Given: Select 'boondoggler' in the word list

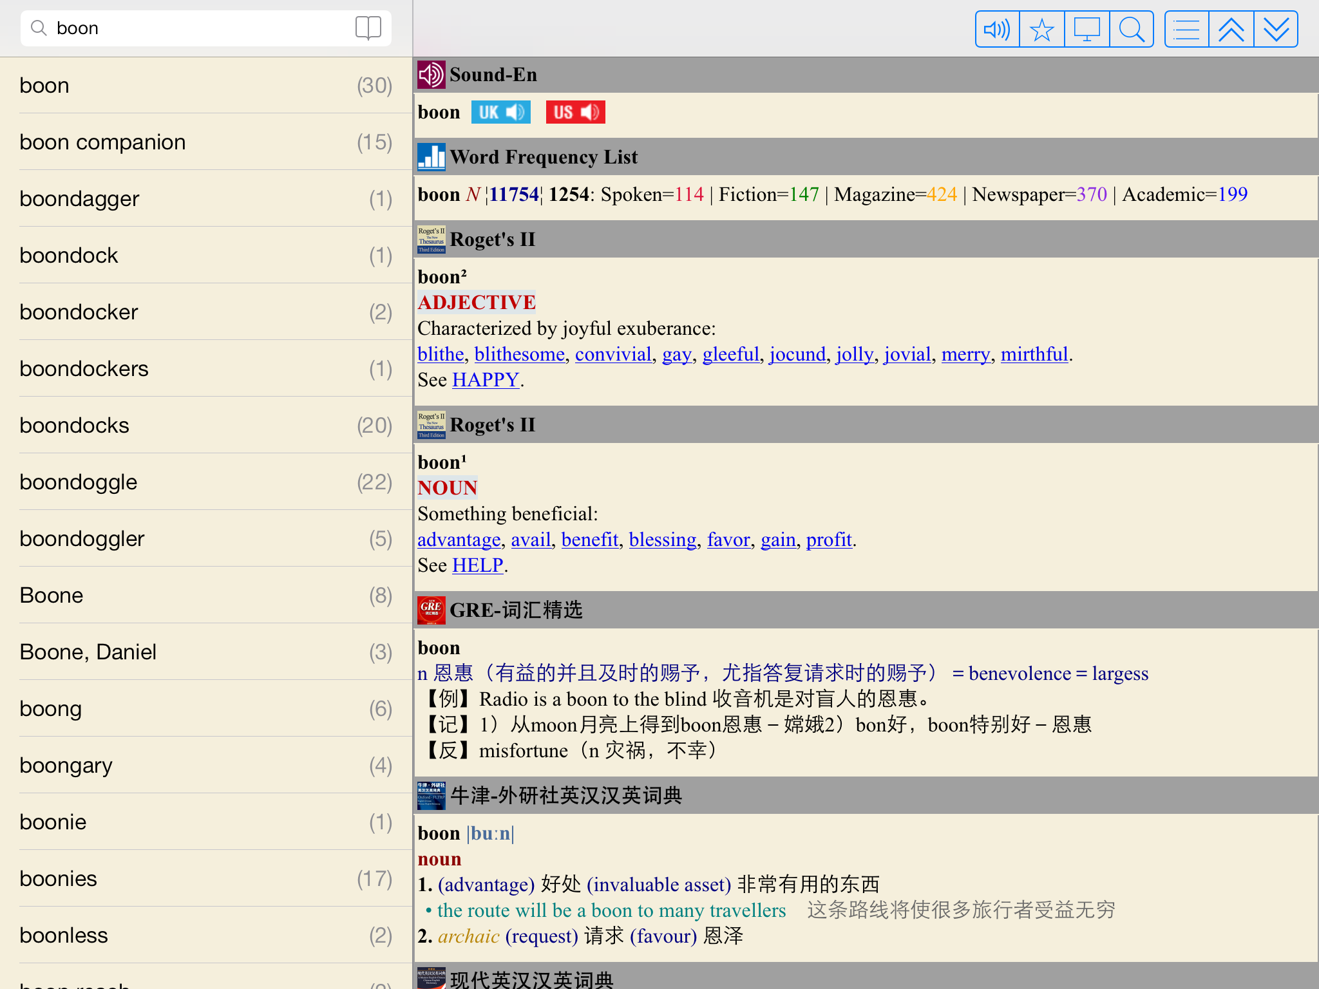Looking at the screenshot, I should point(206,538).
